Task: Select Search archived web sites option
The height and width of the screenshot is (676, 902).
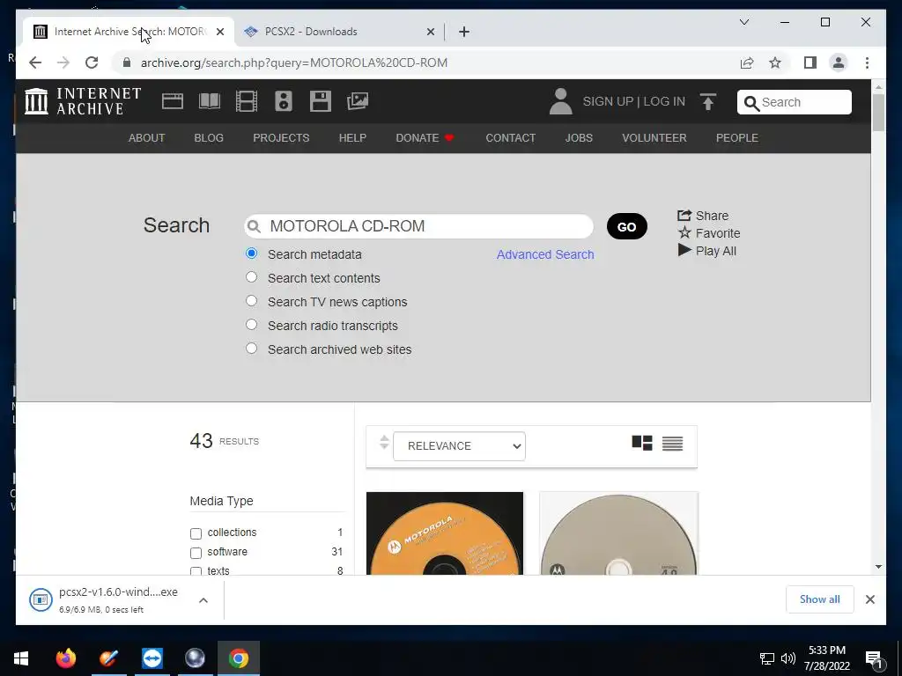Action: coord(251,348)
